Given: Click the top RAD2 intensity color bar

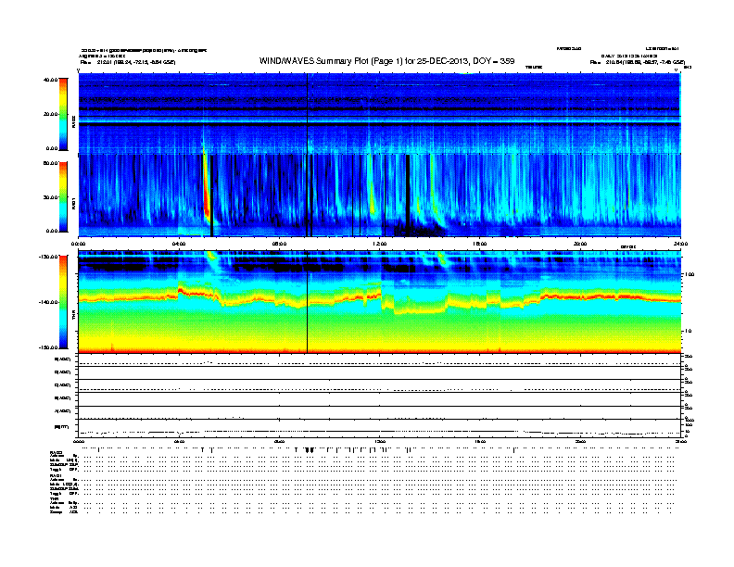Looking at the screenshot, I should (x=63, y=114).
